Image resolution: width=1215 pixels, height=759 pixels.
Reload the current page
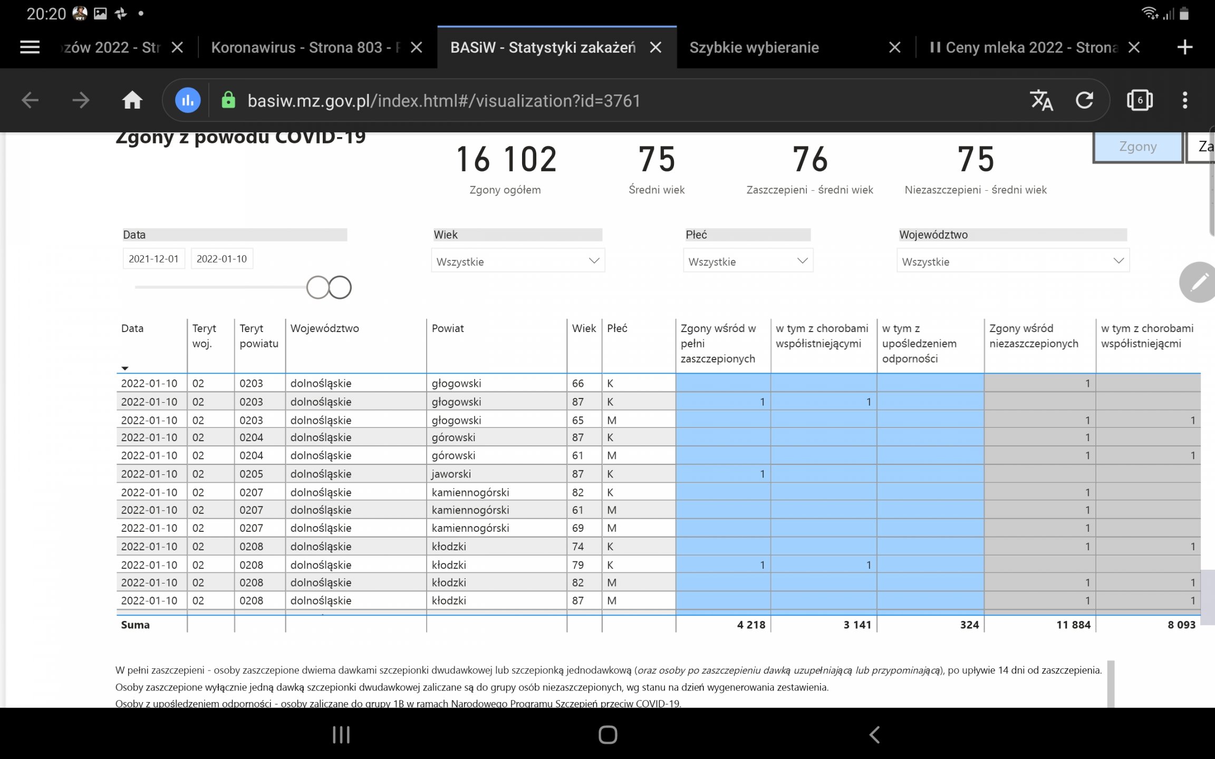[1084, 100]
